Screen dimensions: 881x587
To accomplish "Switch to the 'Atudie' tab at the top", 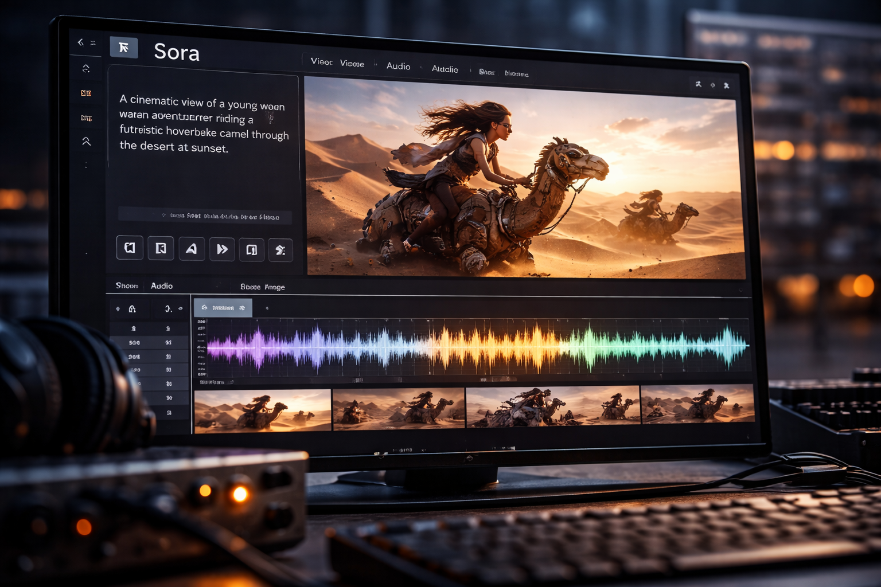I will 445,69.
